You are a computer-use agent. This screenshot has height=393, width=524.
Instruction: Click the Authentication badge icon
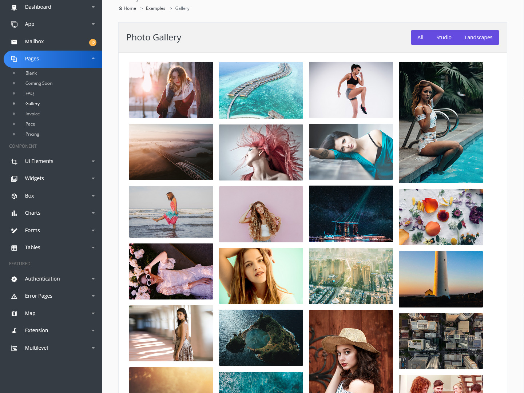(14, 279)
